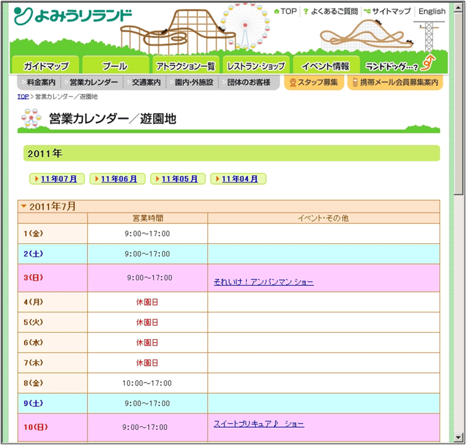Open the ガイドマップ tab
Screen dimensions: 466x445
[x=46, y=66]
